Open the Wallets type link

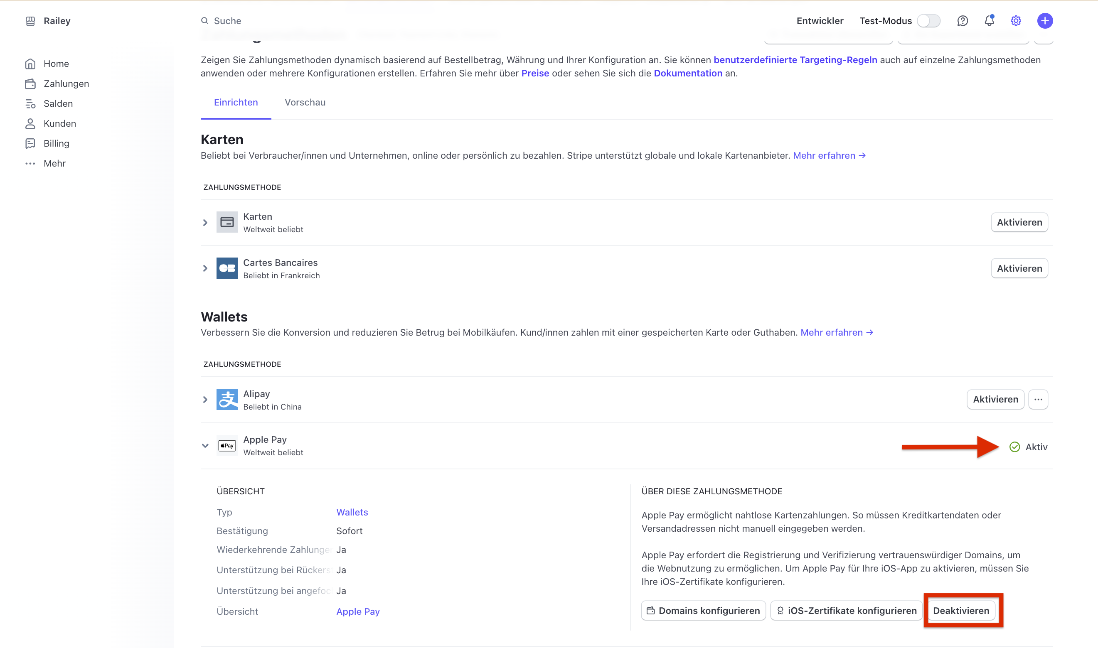coord(352,513)
